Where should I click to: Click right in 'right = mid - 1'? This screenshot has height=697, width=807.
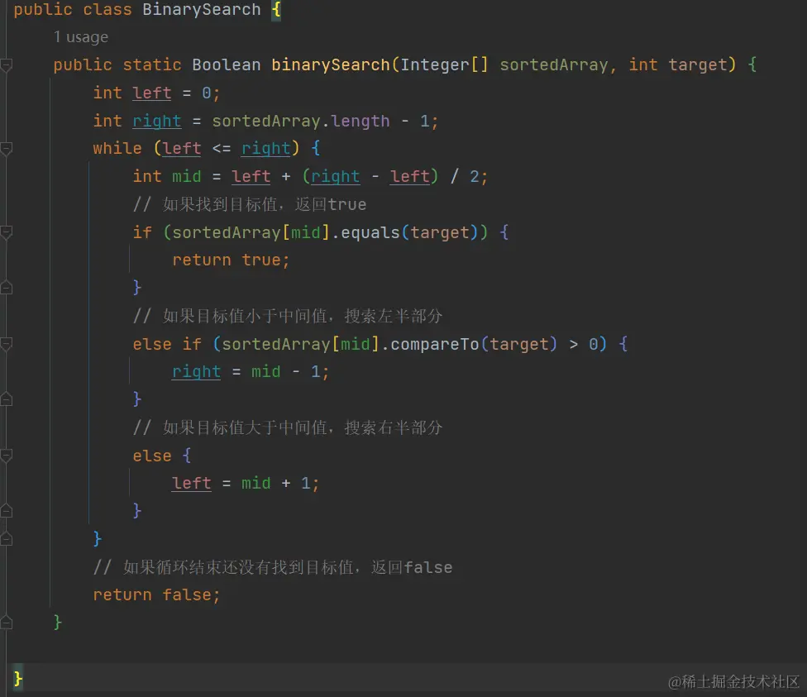196,372
